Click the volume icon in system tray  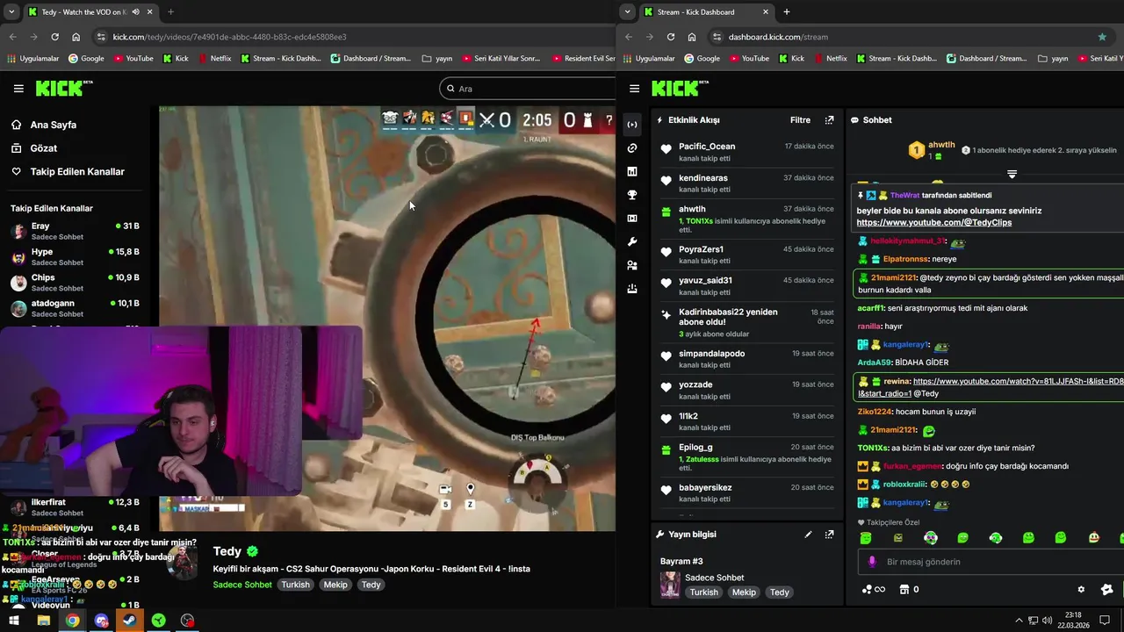pyautogui.click(x=1047, y=621)
